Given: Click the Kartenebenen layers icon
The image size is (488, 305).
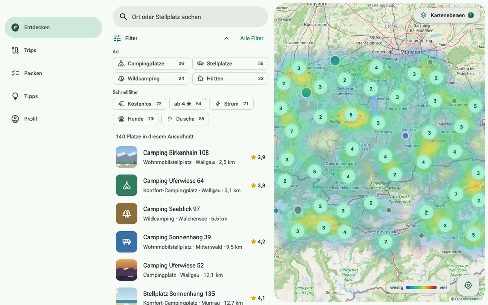Looking at the screenshot, I should 423,15.
